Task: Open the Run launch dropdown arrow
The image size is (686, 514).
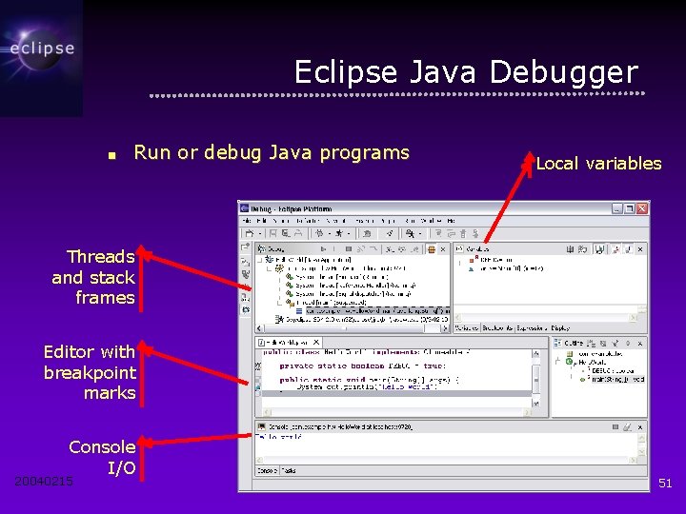Action: point(349,234)
